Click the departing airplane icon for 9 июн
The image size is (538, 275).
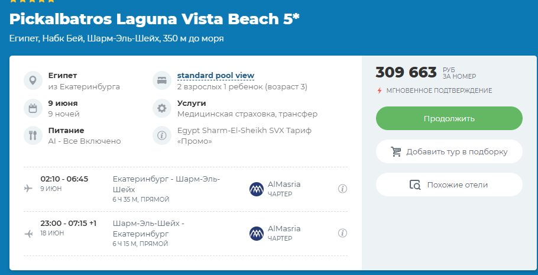pyautogui.click(x=28, y=189)
